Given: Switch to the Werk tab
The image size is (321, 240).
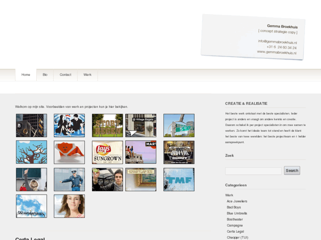Looking at the screenshot, I should tap(87, 75).
